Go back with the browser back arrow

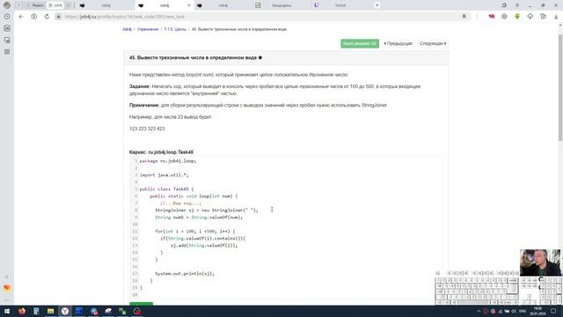[x=21, y=17]
